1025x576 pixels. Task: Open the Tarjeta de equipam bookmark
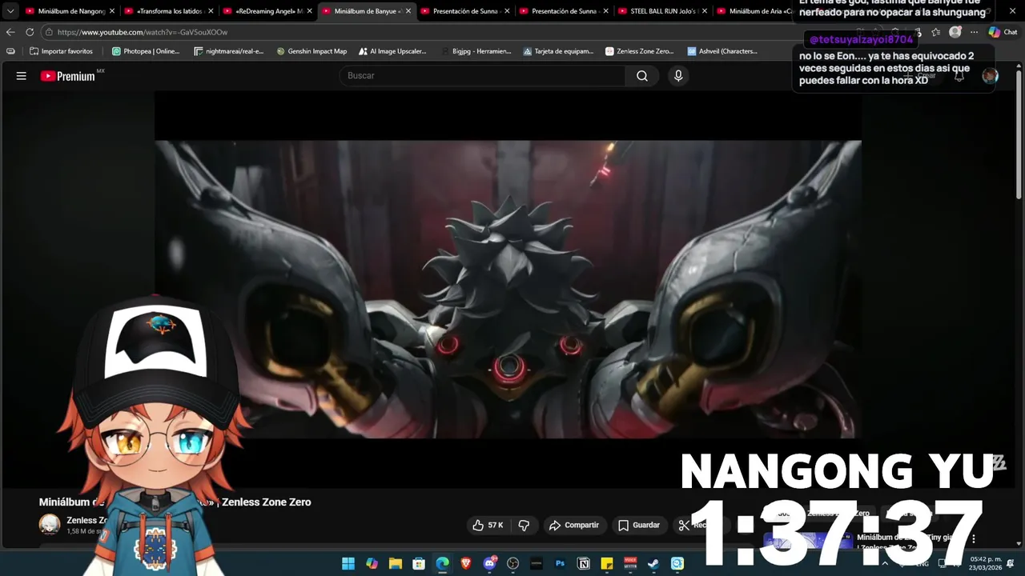tap(558, 51)
